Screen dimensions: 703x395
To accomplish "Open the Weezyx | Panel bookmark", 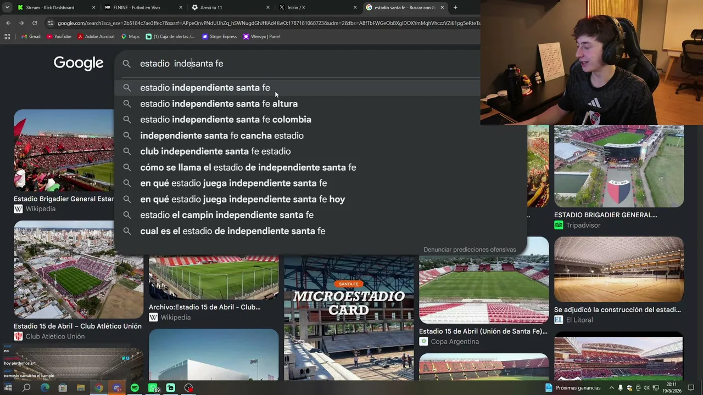I will pyautogui.click(x=261, y=37).
